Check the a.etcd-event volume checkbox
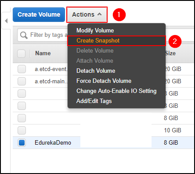 (x=22, y=69)
